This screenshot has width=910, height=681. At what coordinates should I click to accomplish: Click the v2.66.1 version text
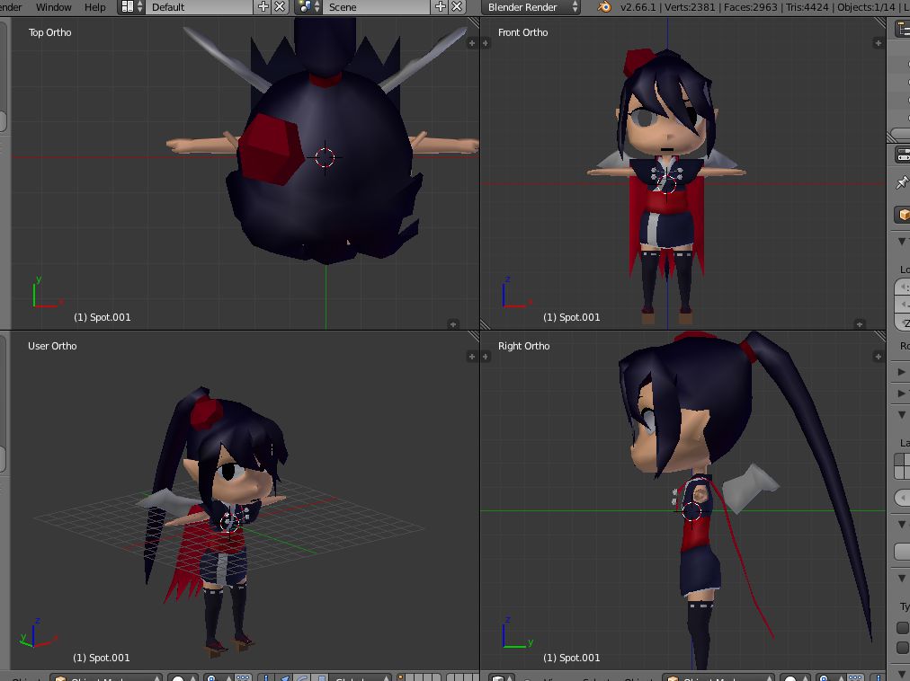(638, 7)
